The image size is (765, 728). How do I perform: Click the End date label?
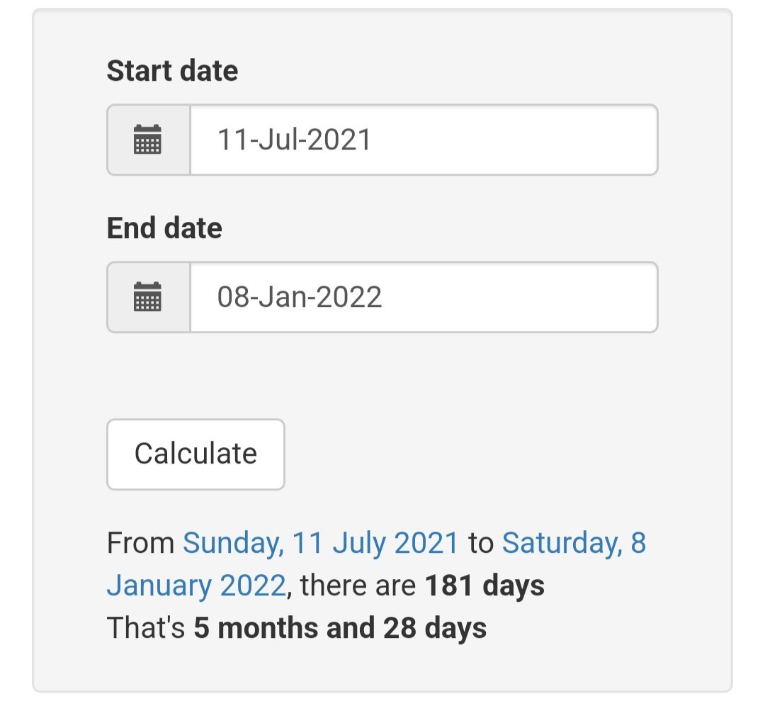pos(164,228)
